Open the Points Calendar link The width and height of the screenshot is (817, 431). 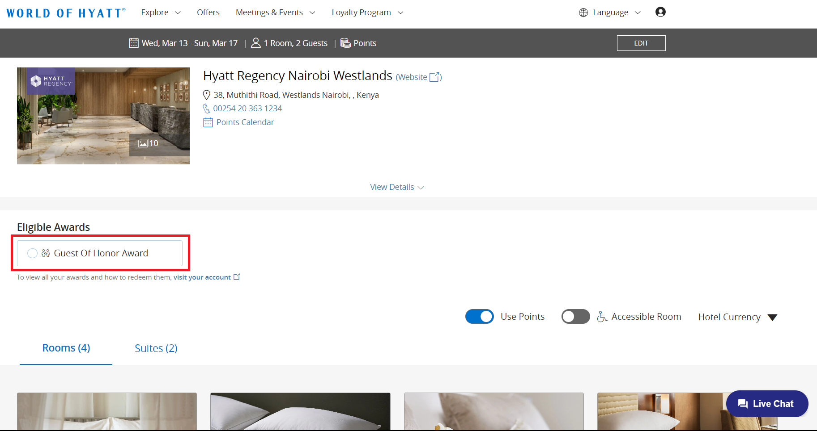click(245, 122)
